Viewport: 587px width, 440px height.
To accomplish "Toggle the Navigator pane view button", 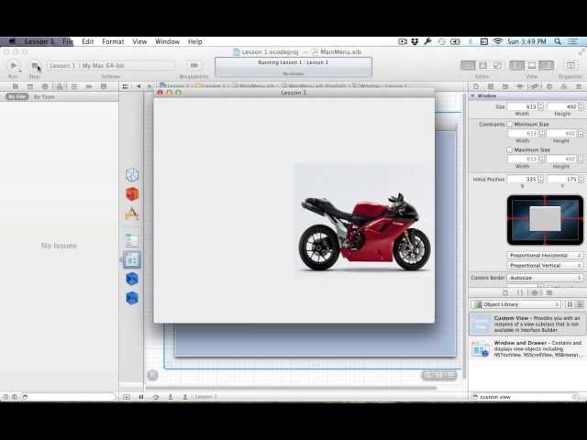I will pyautogui.click(x=517, y=65).
